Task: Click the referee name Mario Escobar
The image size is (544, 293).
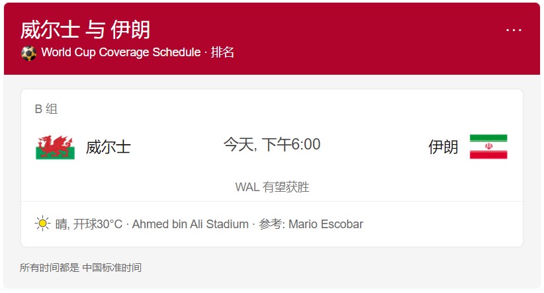Action: click(326, 224)
